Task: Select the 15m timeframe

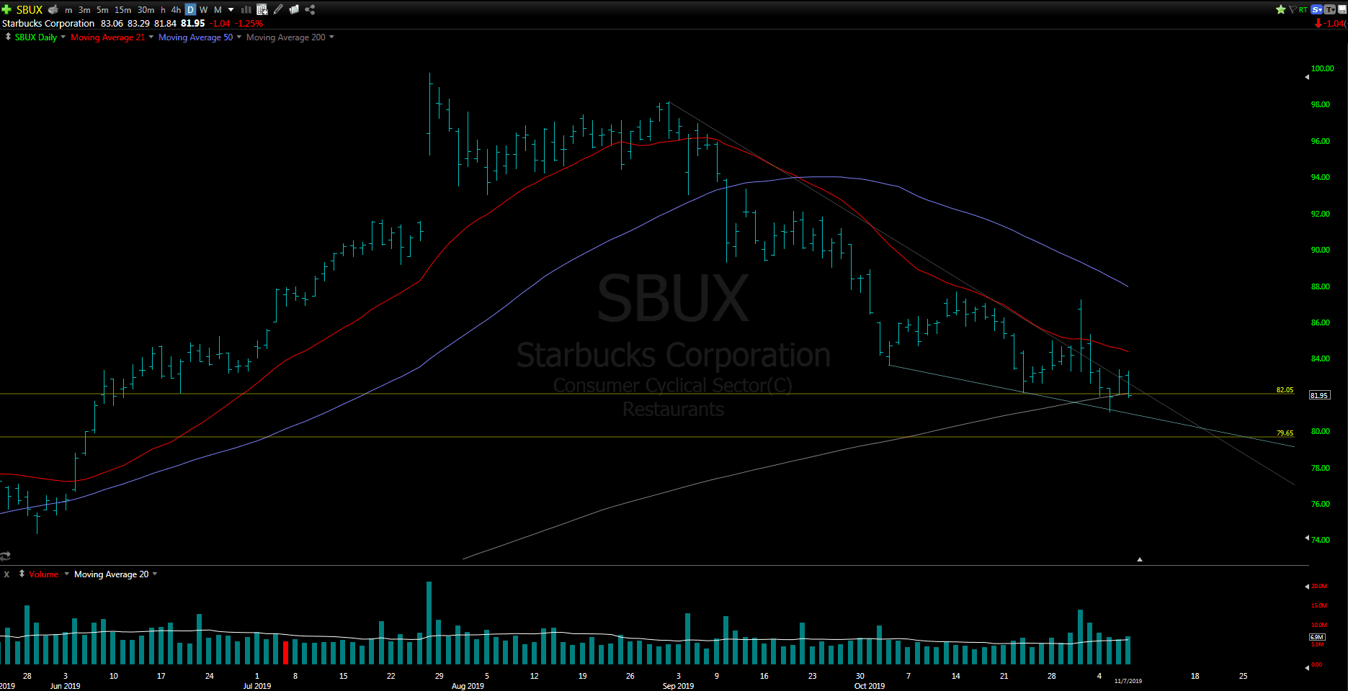Action: 123,10
